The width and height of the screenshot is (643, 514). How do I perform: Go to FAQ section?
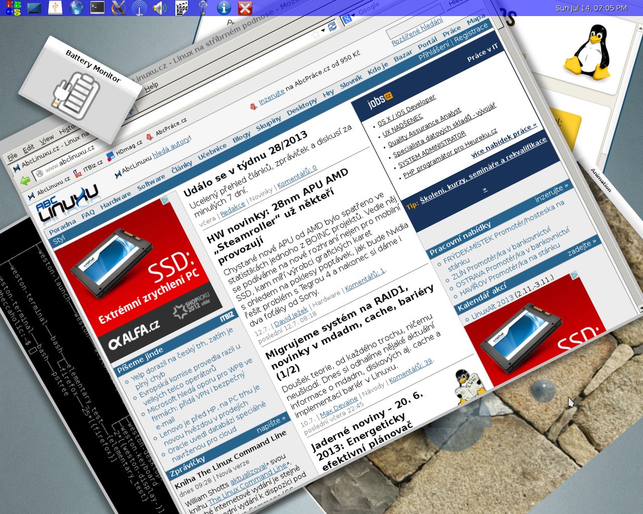[88, 214]
